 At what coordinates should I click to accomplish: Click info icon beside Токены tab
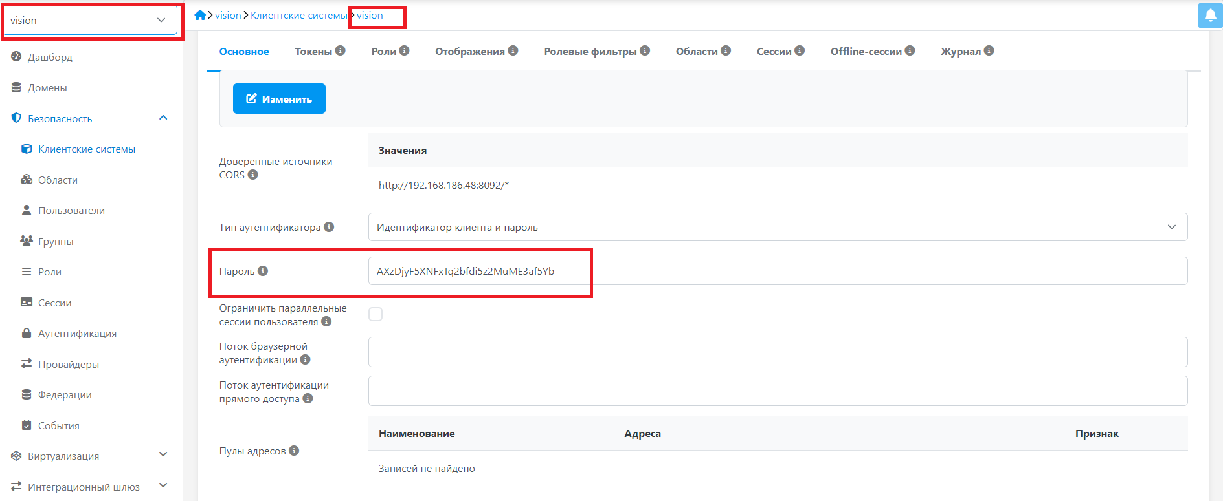pyautogui.click(x=341, y=50)
